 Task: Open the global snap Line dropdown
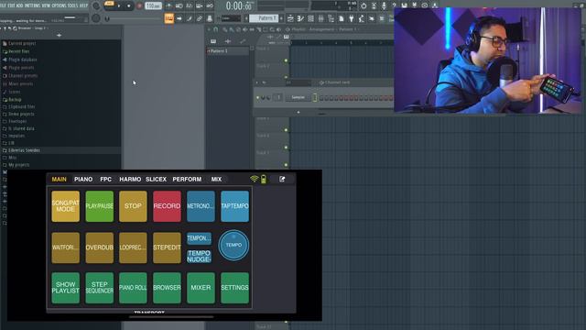[x=231, y=18]
